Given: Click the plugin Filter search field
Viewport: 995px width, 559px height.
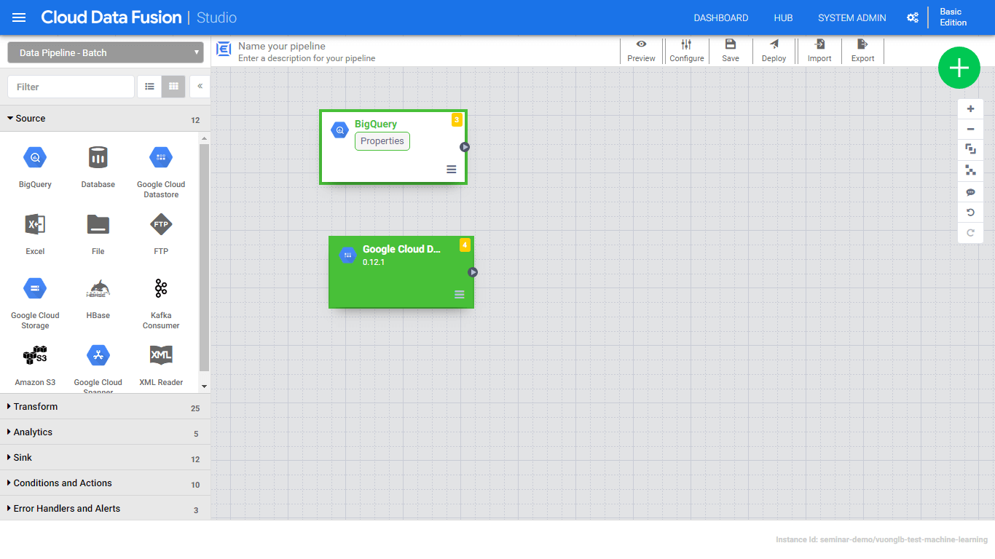Looking at the screenshot, I should (71, 87).
